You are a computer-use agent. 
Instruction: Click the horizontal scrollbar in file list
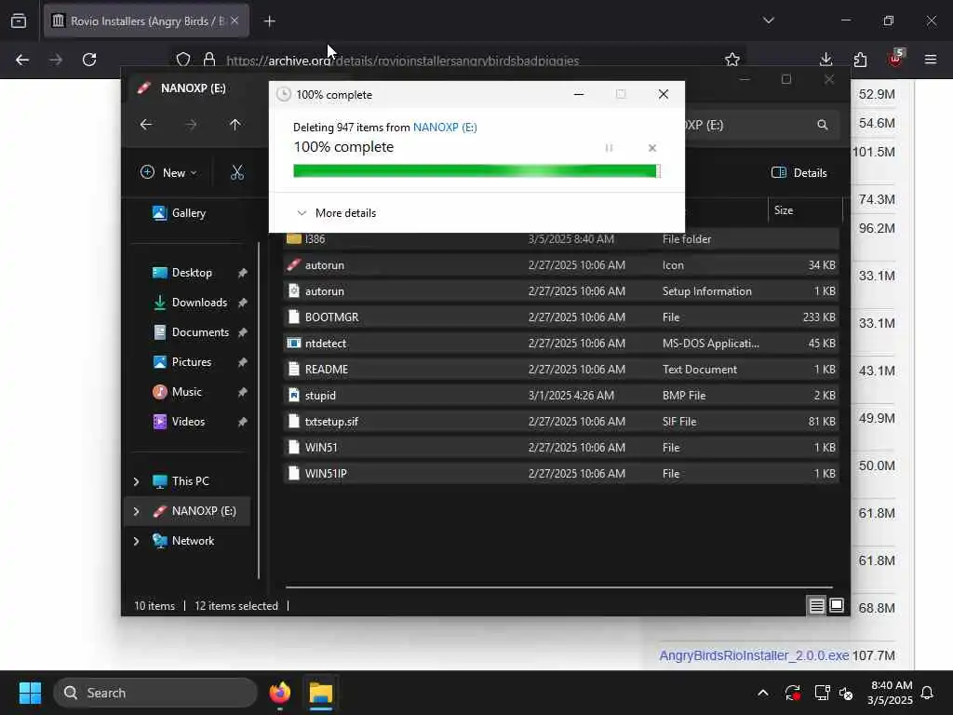pos(558,587)
